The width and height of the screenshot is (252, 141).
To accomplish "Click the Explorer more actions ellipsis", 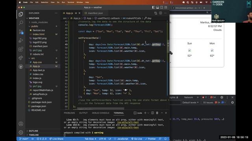I will coord(56,13).
